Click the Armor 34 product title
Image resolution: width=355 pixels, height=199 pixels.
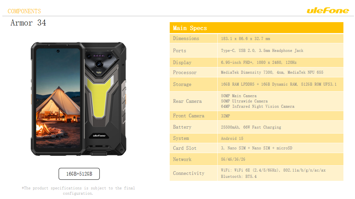click(x=28, y=23)
